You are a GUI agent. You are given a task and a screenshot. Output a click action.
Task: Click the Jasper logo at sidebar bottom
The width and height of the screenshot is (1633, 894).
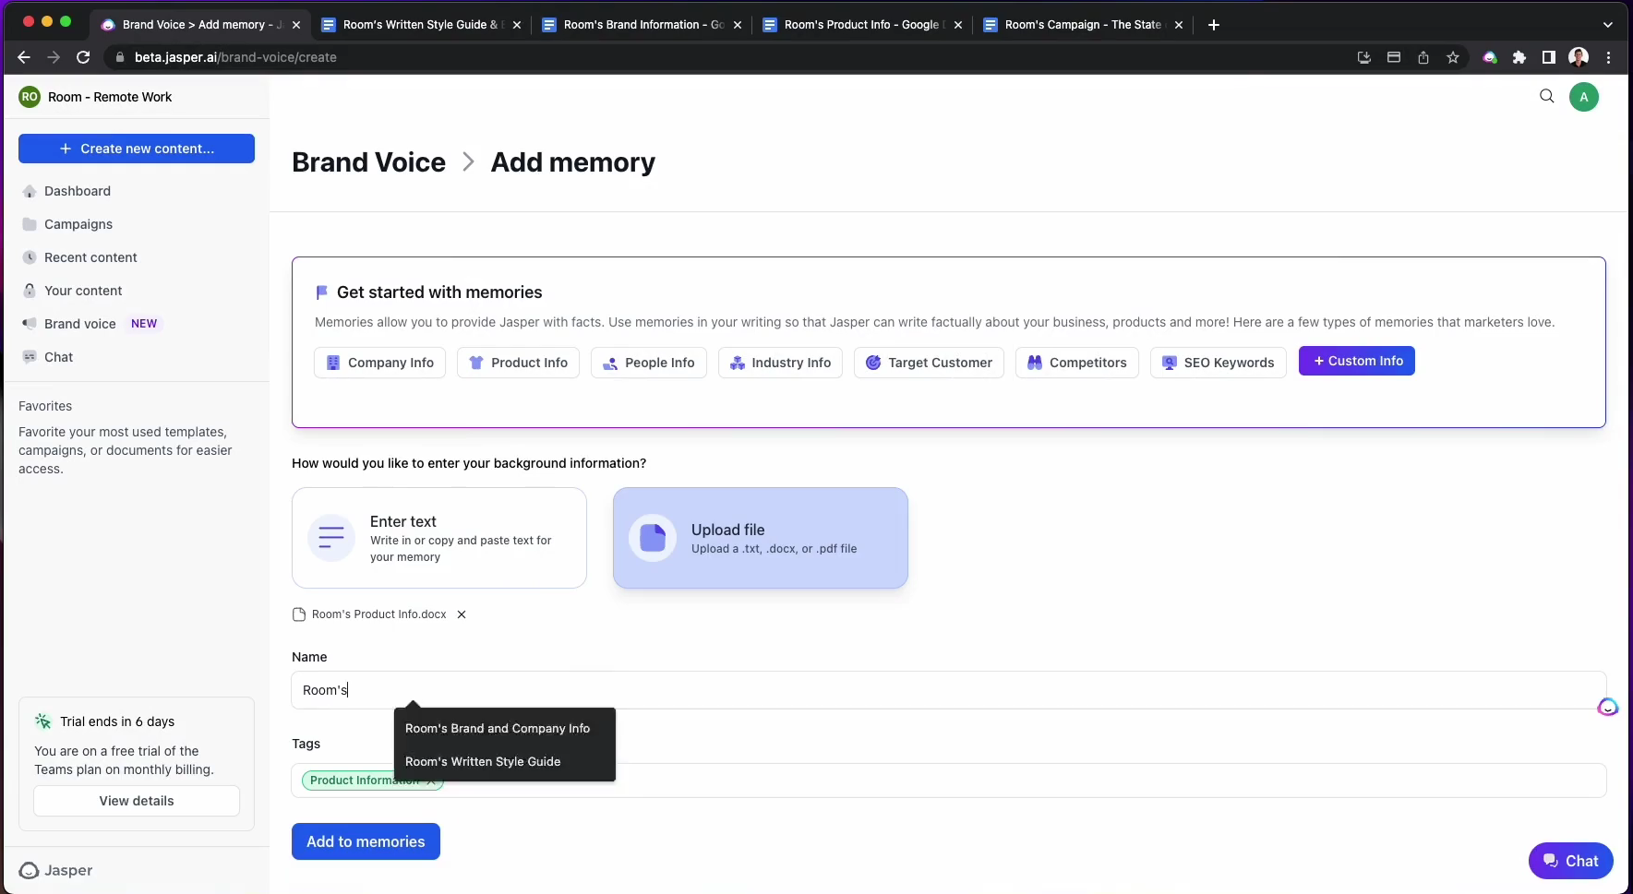56,870
